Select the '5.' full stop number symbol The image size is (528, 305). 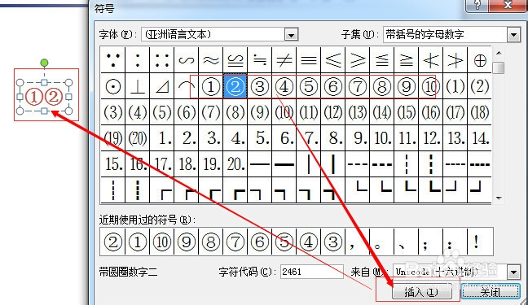pos(260,138)
